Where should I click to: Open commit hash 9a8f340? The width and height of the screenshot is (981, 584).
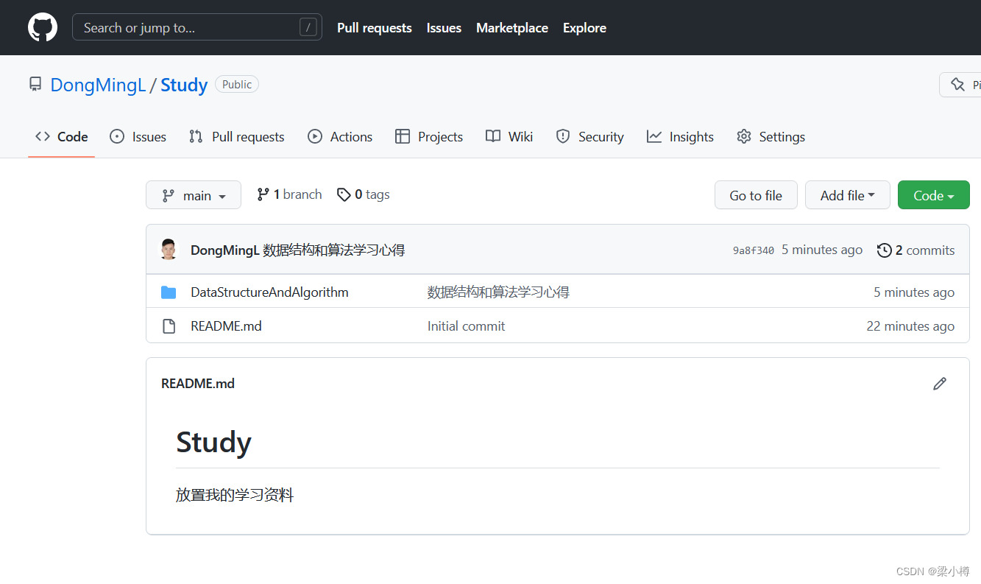[754, 250]
